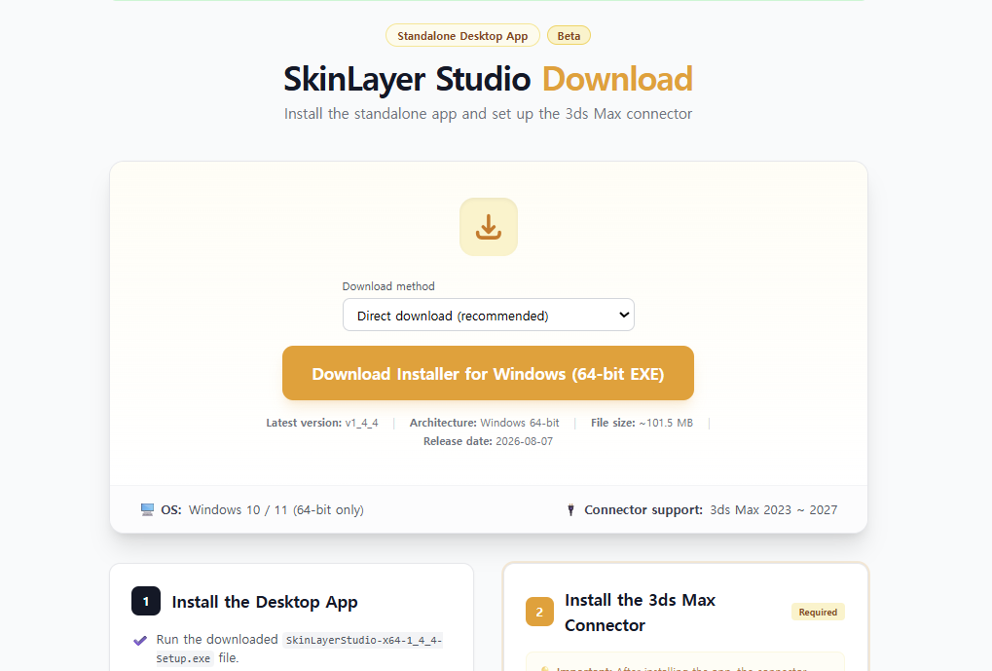
Task: Click the 3ds Max 2023 ~ 2027 text
Action: coord(773,510)
